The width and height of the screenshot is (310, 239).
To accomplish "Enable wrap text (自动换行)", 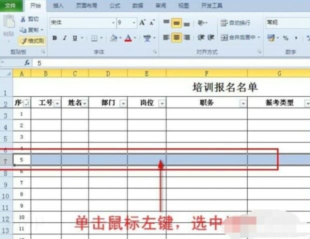I will [x=235, y=23].
